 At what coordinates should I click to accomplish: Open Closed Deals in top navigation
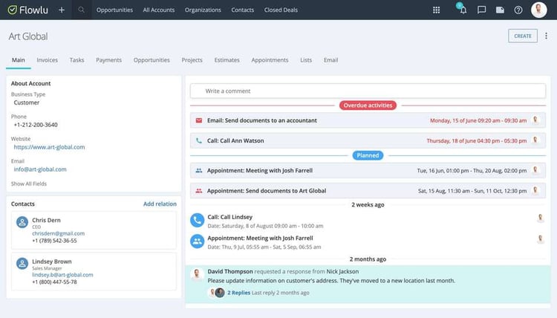click(281, 10)
